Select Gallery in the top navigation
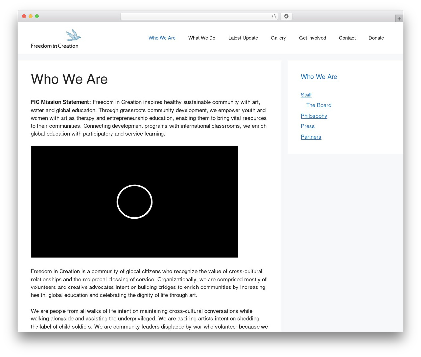Viewport: 421px width, 357px height. [x=278, y=38]
